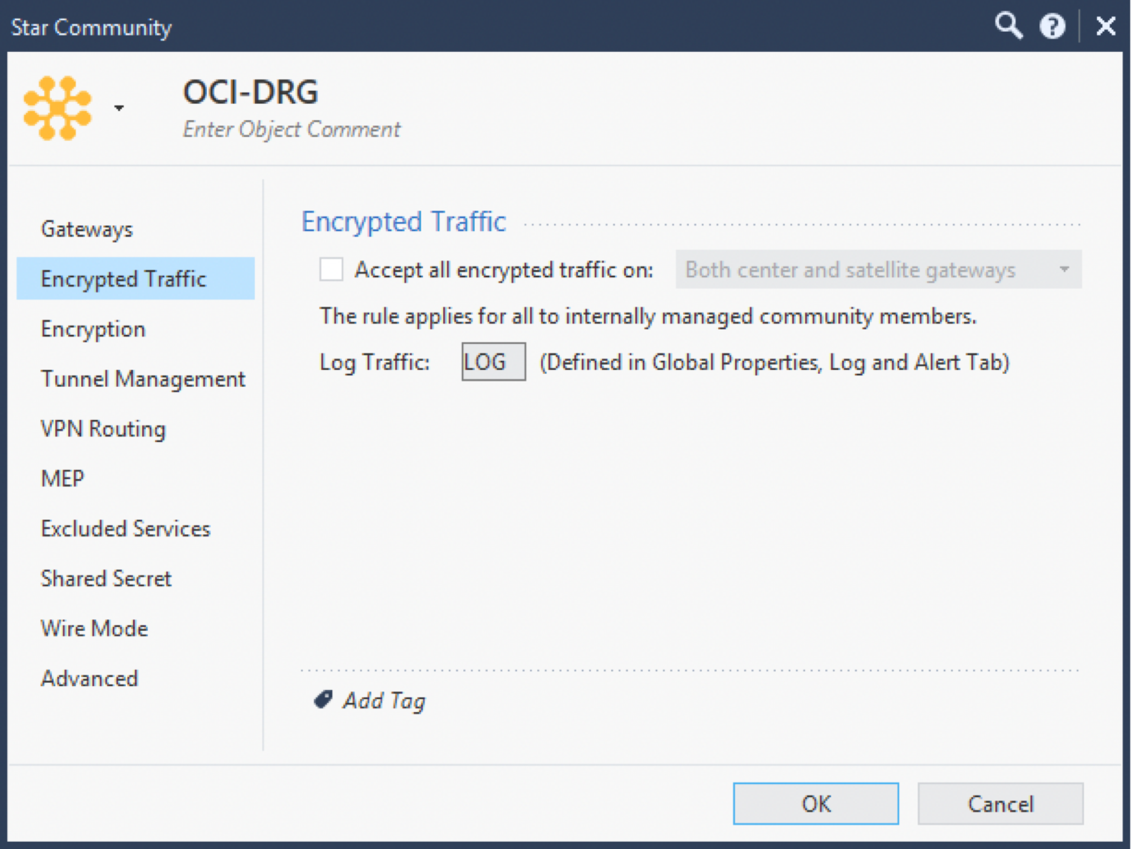The image size is (1132, 849).
Task: Open the help question mark icon
Action: click(1052, 26)
